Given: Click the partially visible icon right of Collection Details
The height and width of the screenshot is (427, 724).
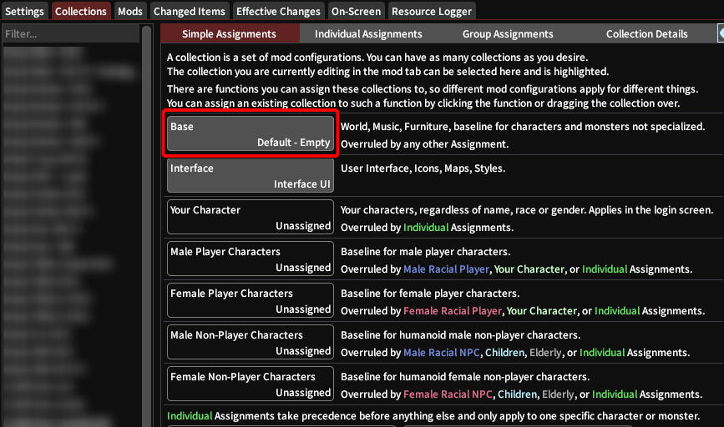Looking at the screenshot, I should 720,34.
